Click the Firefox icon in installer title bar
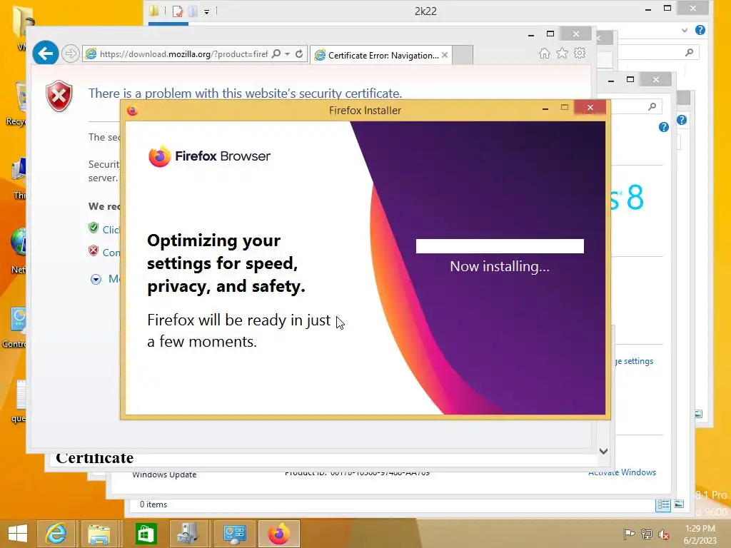 point(132,111)
